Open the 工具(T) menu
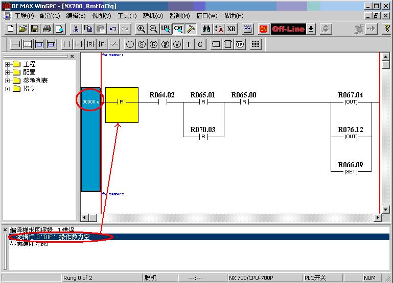 (x=127, y=16)
